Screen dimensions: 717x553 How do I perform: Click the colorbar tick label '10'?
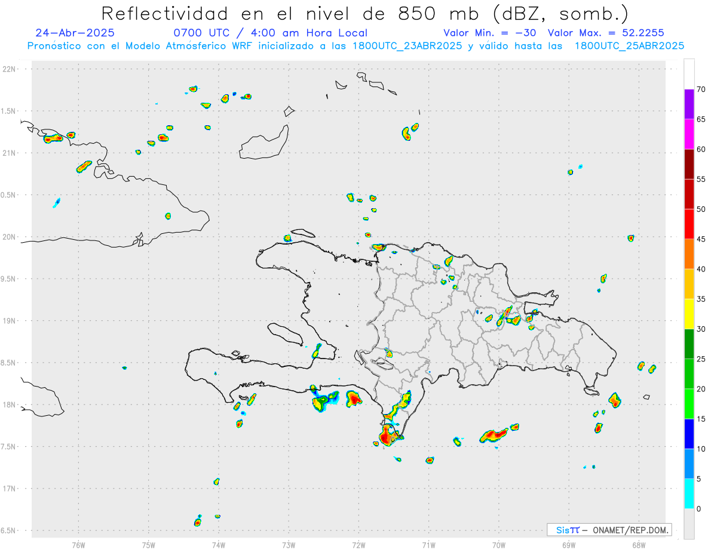tap(701, 449)
